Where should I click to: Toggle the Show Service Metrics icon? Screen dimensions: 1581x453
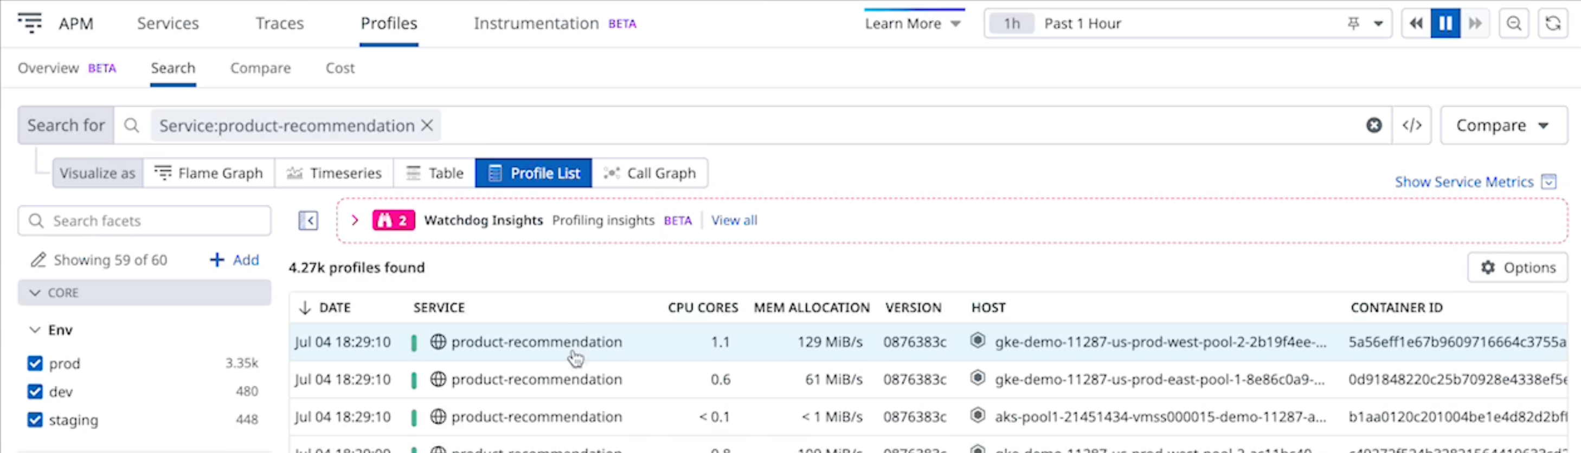pos(1549,182)
